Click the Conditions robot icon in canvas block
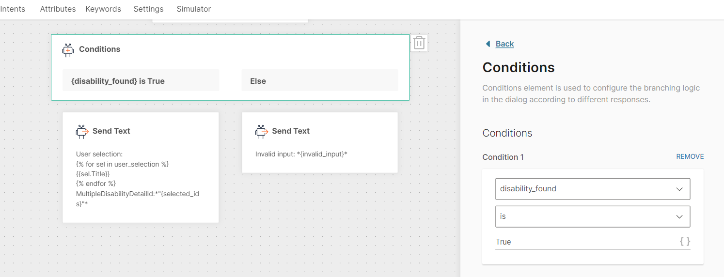724x277 pixels. (68, 50)
